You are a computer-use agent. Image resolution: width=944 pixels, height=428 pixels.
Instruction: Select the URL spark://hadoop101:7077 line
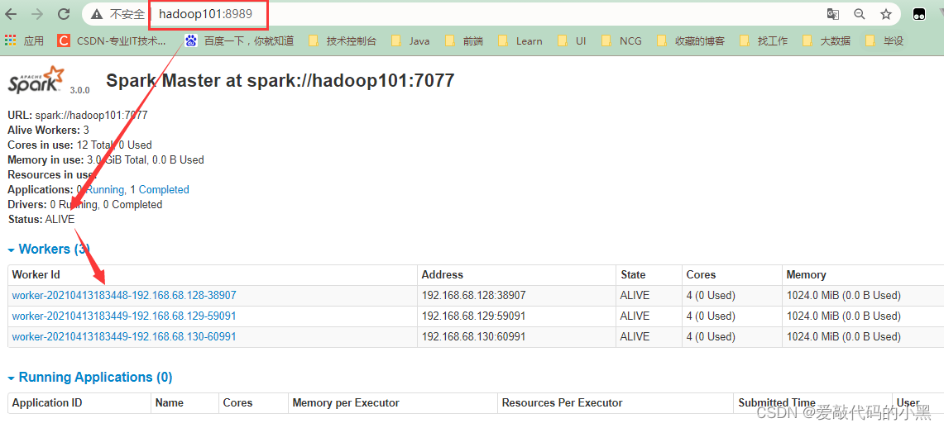[78, 115]
